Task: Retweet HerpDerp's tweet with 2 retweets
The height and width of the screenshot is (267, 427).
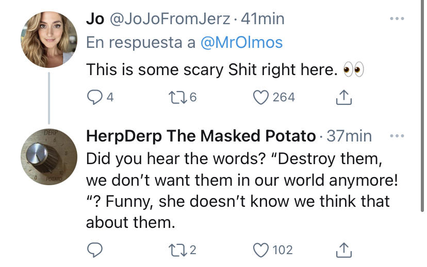Action: [178, 250]
